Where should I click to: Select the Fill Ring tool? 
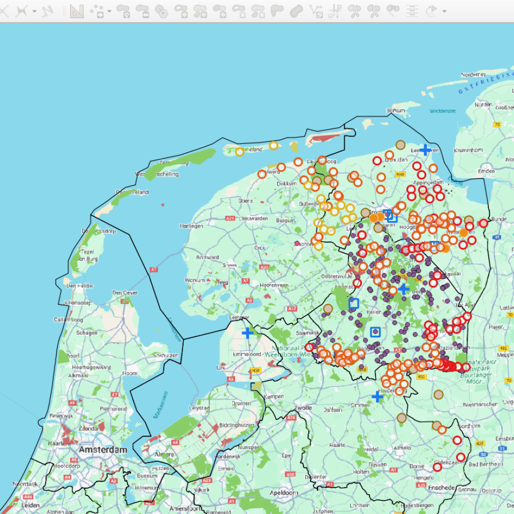[x=220, y=11]
